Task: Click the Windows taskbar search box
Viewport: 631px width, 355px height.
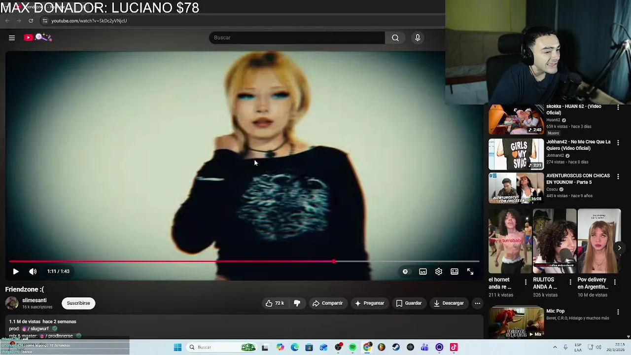Action: [222, 347]
